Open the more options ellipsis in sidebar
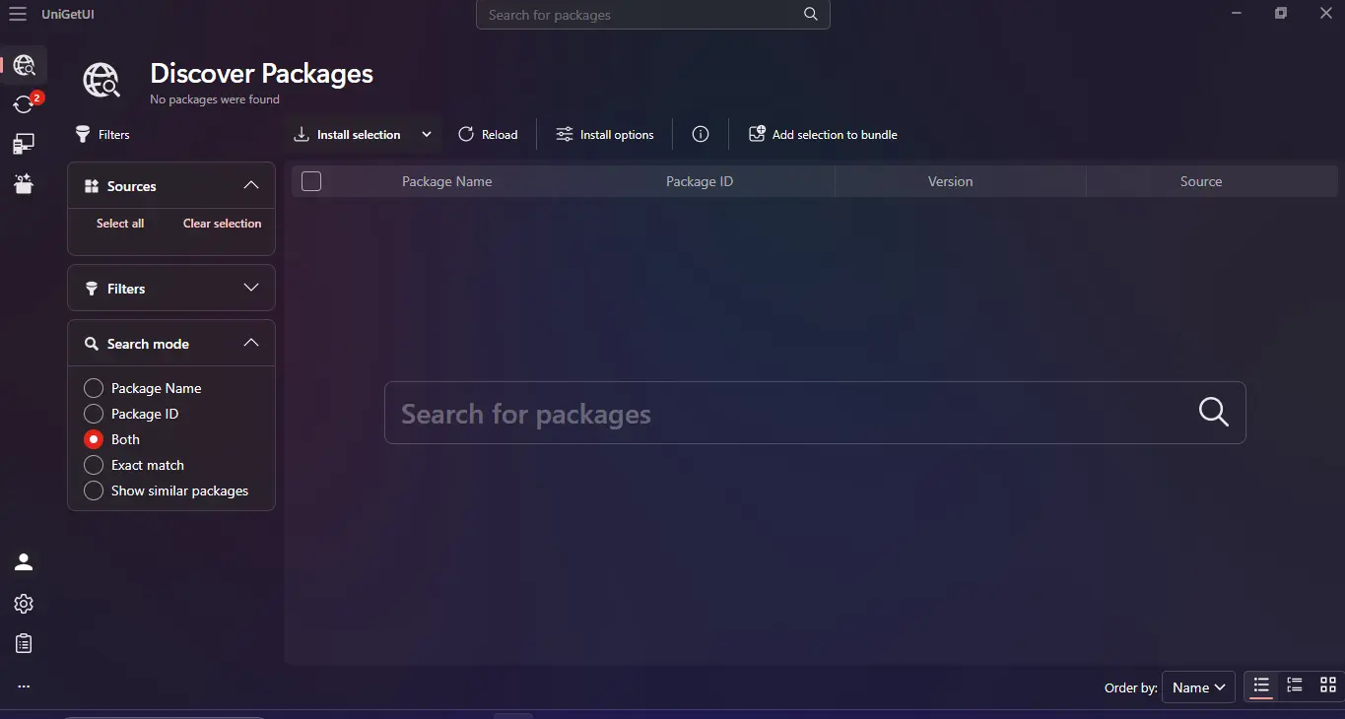 click(24, 686)
